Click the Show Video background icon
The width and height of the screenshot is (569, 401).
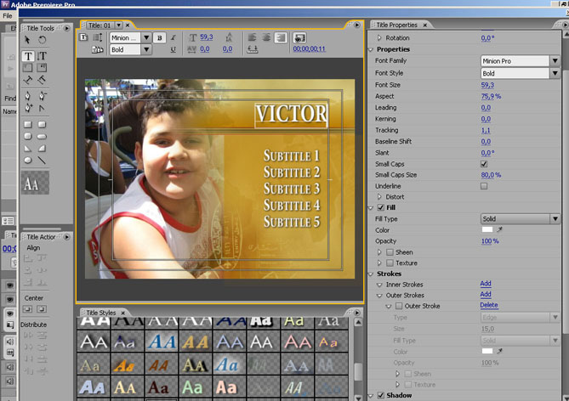click(299, 38)
